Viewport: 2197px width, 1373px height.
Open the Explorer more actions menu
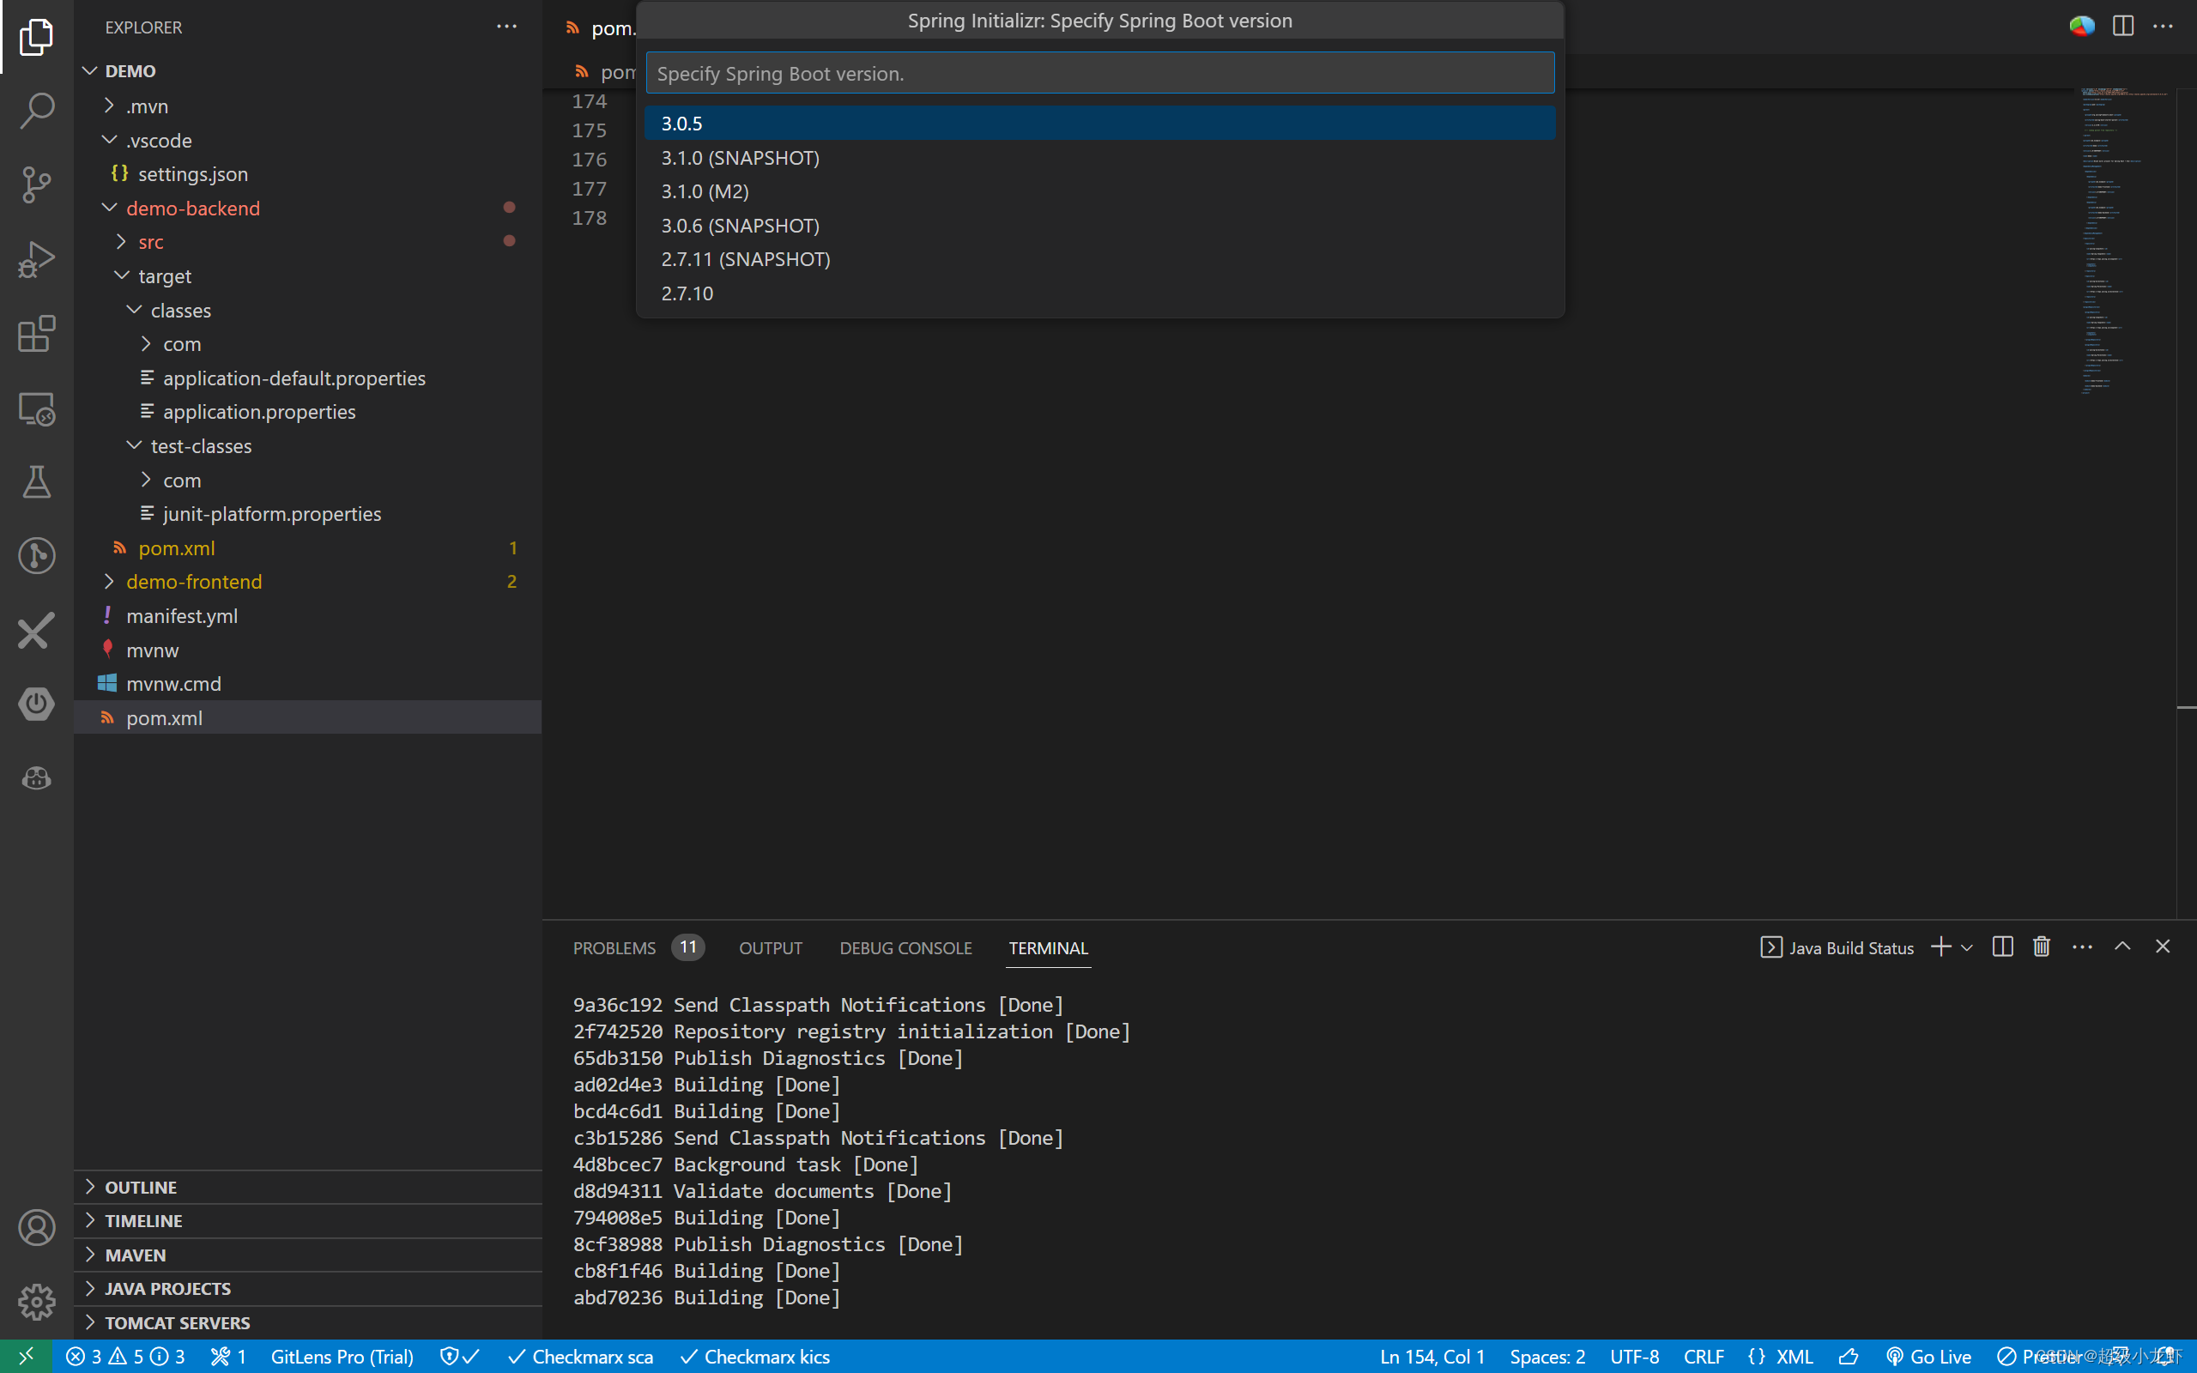click(x=505, y=27)
